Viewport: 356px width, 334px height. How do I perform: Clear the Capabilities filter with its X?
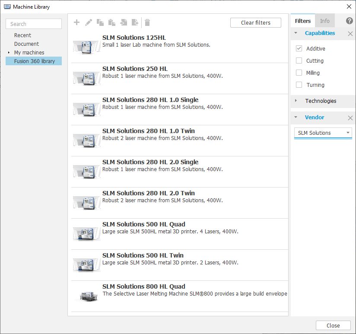pyautogui.click(x=350, y=34)
